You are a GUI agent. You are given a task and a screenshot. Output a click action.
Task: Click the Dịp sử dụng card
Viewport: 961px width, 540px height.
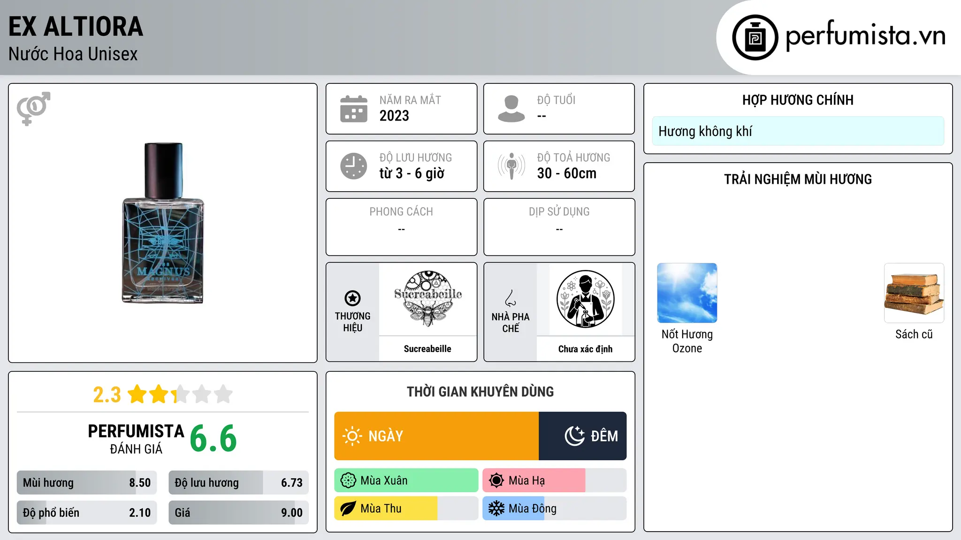(559, 227)
